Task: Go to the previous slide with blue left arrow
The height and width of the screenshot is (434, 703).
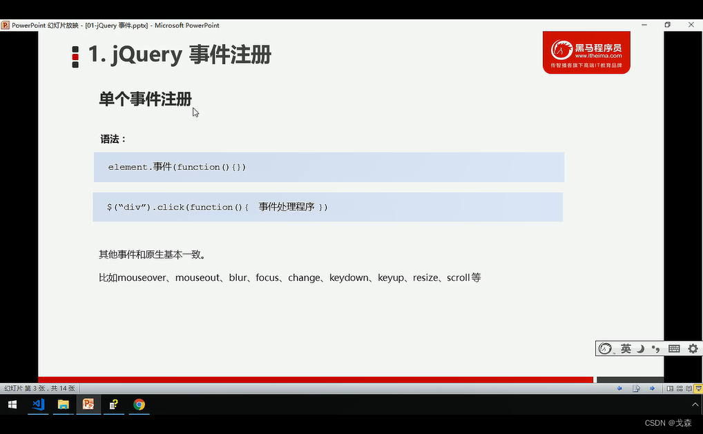Action: click(619, 388)
